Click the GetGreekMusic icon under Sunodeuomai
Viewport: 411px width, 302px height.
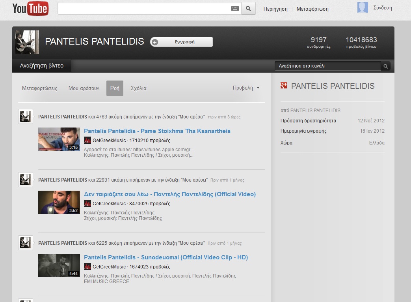[87, 266]
